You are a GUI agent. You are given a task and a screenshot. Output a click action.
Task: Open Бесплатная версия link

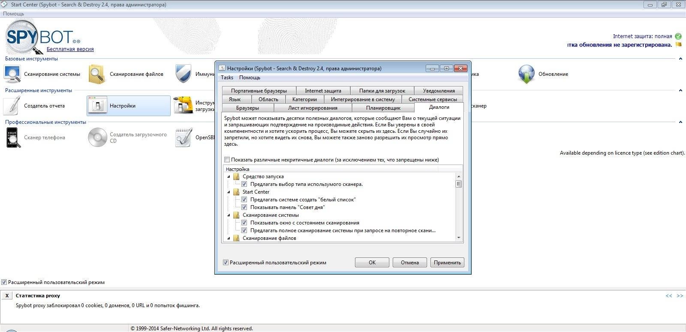click(70, 49)
